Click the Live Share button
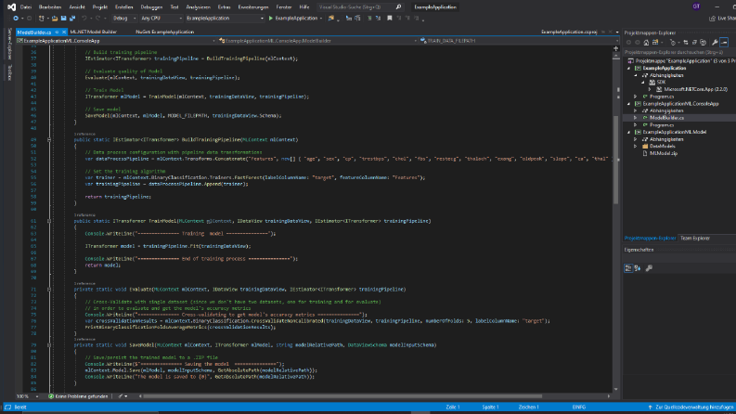This screenshot has height=414, width=736. coord(722,19)
